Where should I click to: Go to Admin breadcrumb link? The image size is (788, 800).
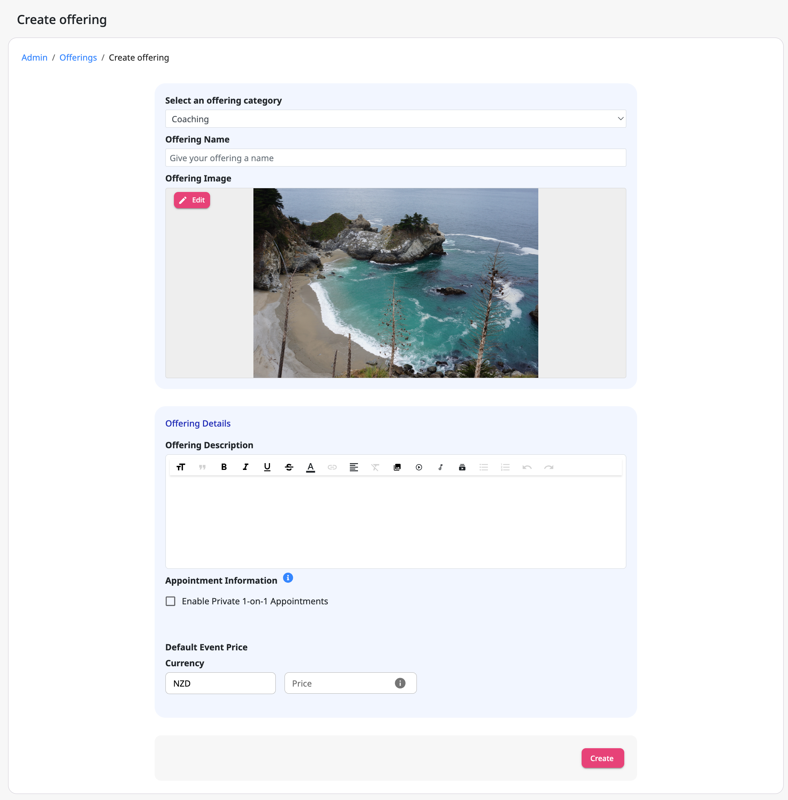click(x=35, y=58)
